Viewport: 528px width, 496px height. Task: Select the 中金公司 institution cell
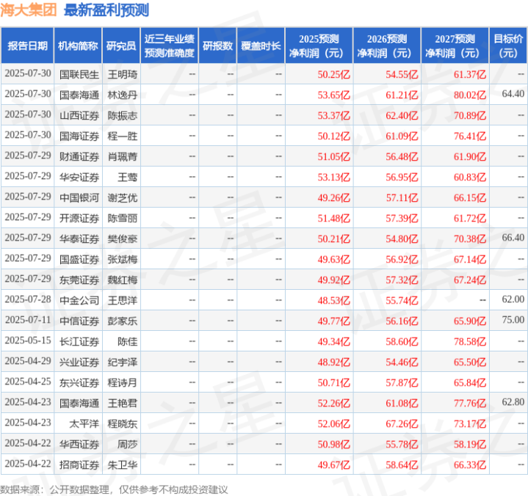(x=79, y=301)
